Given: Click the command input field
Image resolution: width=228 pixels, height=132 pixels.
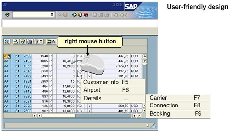Looking at the screenshot, I should 31,15.
